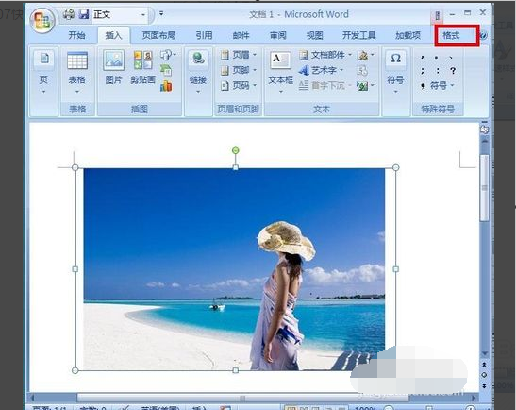
Task: Click the horizontal scrollbar right arrow
Action: pyautogui.click(x=474, y=398)
